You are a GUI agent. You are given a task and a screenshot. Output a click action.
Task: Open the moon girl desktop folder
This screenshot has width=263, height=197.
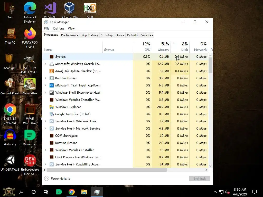[x=10, y=62]
